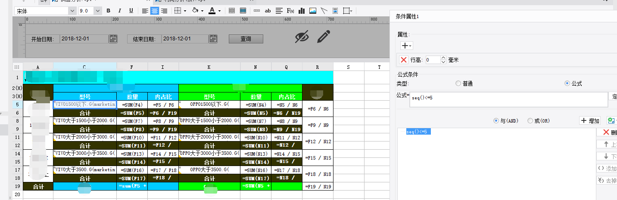
Task: Click the unmerge cells grid icon
Action: tap(243, 11)
